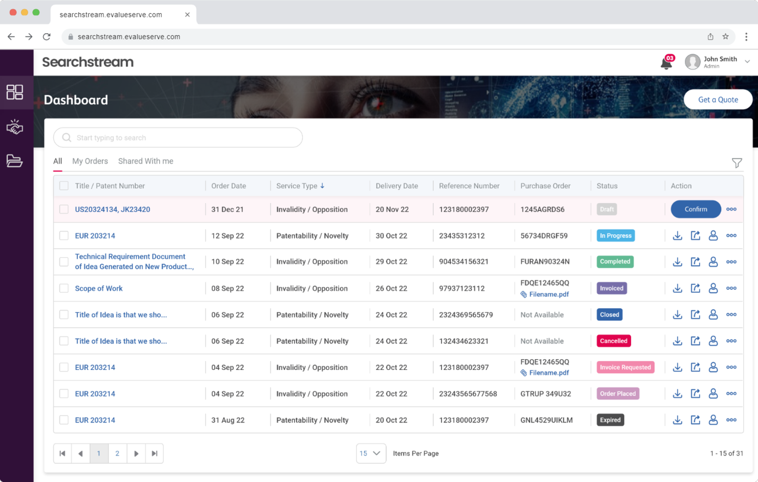Download the Completed Technical Requirement Document order
Viewport: 758px width, 482px height.
click(x=677, y=262)
